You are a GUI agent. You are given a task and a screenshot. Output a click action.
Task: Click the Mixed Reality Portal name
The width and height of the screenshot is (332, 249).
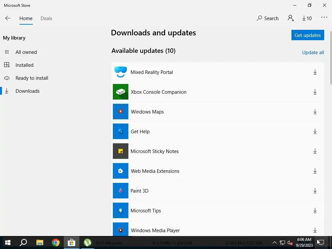tap(152, 72)
